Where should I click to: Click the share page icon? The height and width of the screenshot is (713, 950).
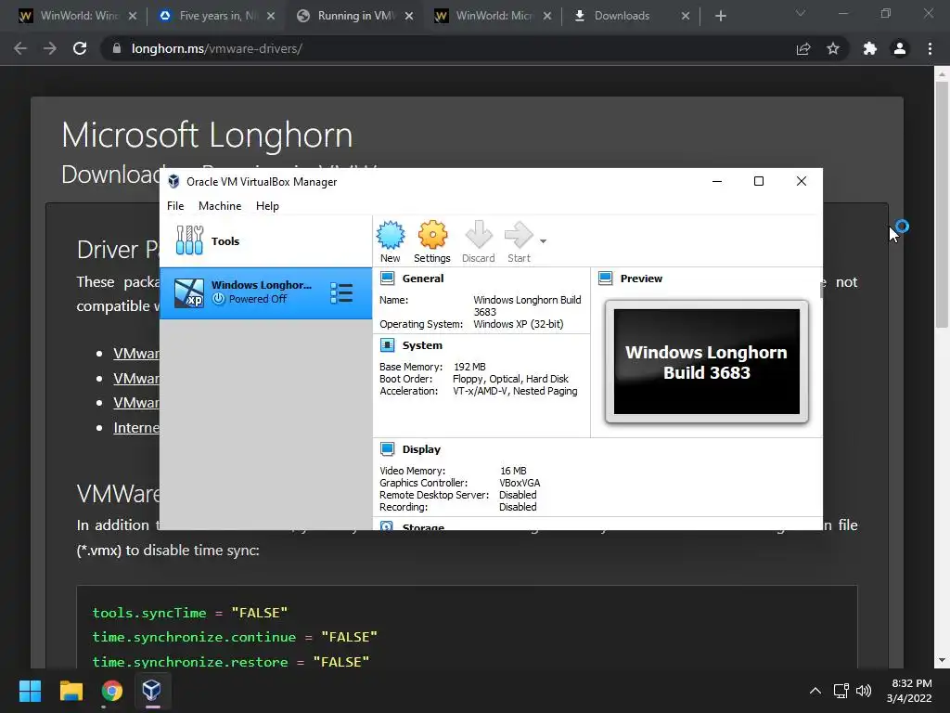(x=803, y=48)
